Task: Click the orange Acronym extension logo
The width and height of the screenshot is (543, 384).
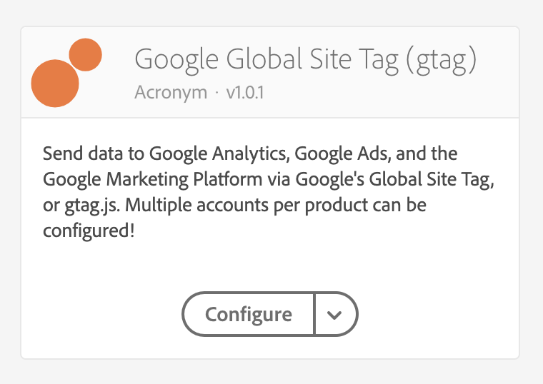Action: tap(66, 73)
